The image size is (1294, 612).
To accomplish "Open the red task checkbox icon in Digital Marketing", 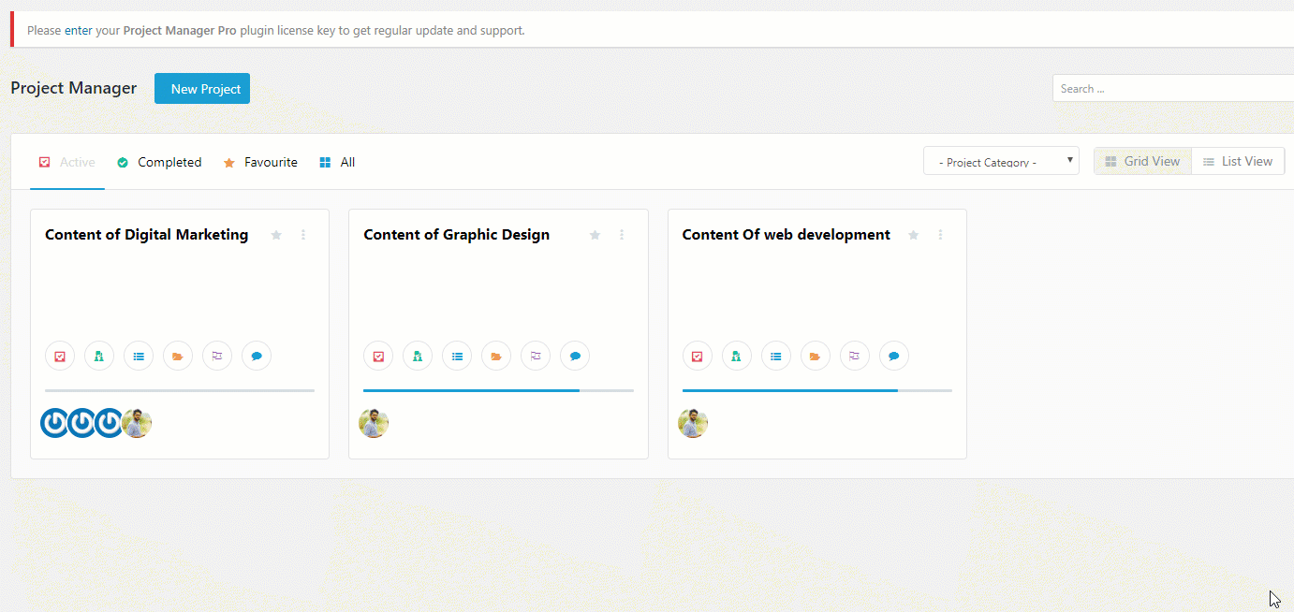I will pyautogui.click(x=60, y=356).
